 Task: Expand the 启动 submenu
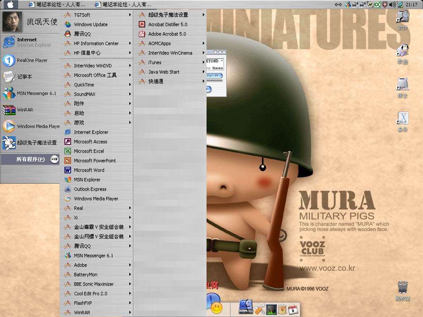pos(96,113)
